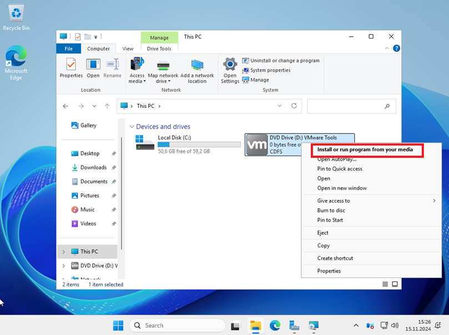Image resolution: width=449 pixels, height=335 pixels.
Task: Choose Open in the context menu
Action: click(324, 178)
